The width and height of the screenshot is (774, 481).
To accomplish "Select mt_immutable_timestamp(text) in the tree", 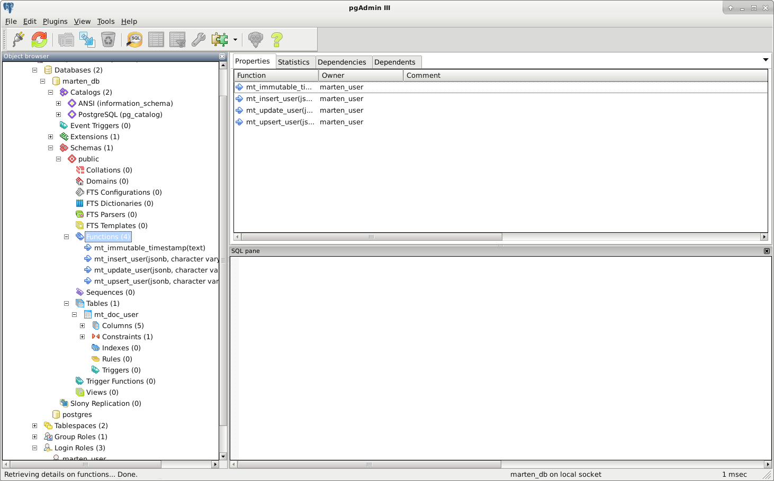I will click(149, 248).
